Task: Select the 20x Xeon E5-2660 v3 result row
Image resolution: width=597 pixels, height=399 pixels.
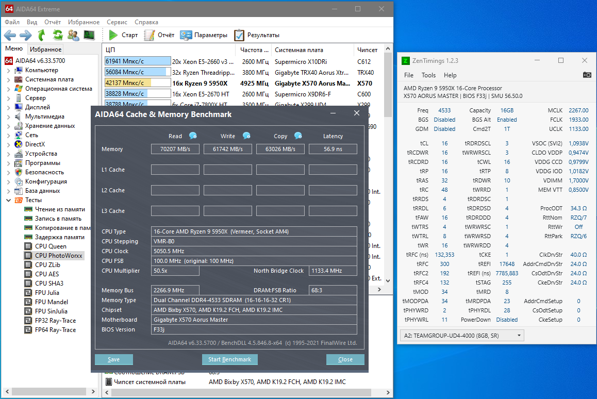Action: coord(244,61)
